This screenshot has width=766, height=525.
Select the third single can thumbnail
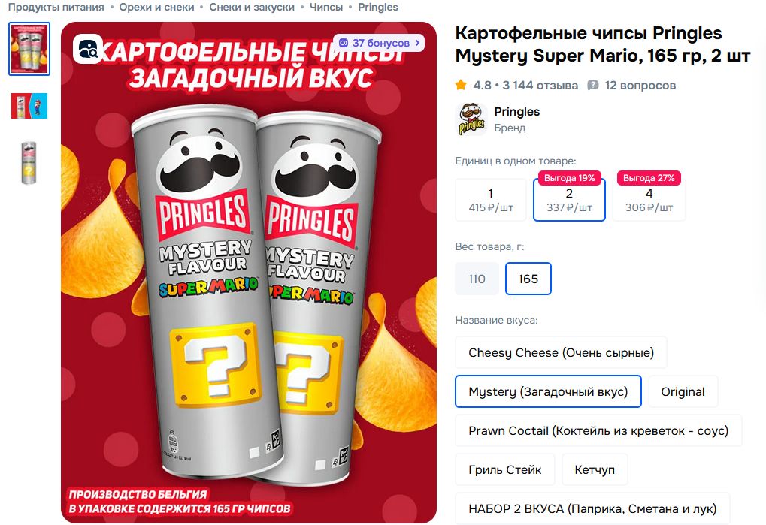pos(29,163)
